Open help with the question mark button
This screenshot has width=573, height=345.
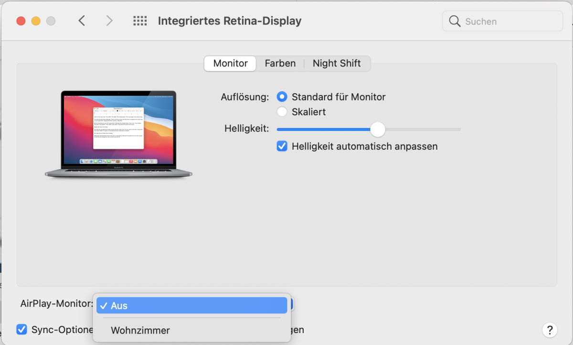pyautogui.click(x=550, y=330)
